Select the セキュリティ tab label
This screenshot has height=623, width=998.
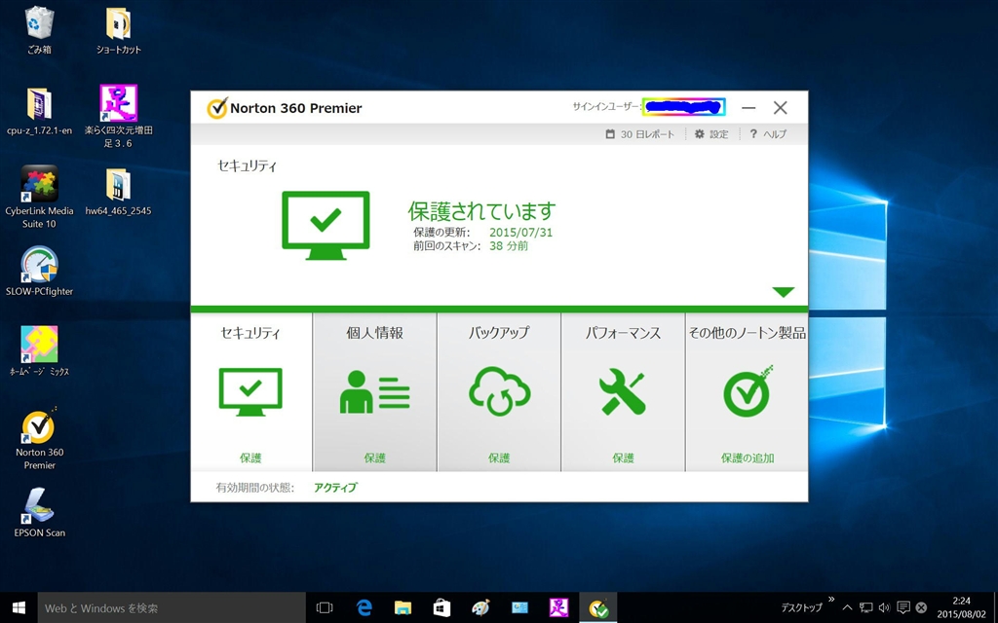pyautogui.click(x=250, y=333)
